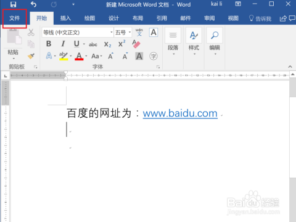The width and height of the screenshot is (296, 222).
Task: Open the 文件 (File) tab
Action: click(x=15, y=18)
